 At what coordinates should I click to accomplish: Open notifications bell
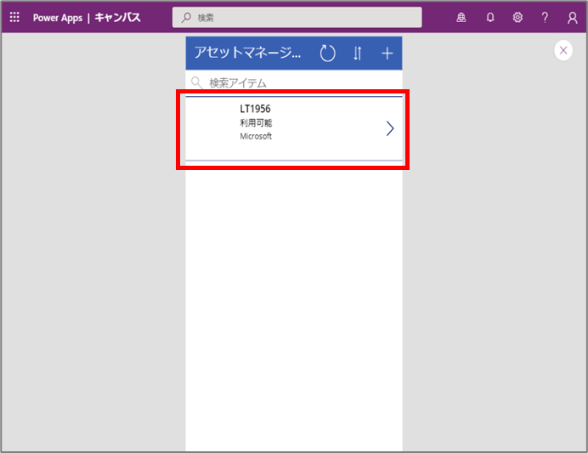click(489, 17)
